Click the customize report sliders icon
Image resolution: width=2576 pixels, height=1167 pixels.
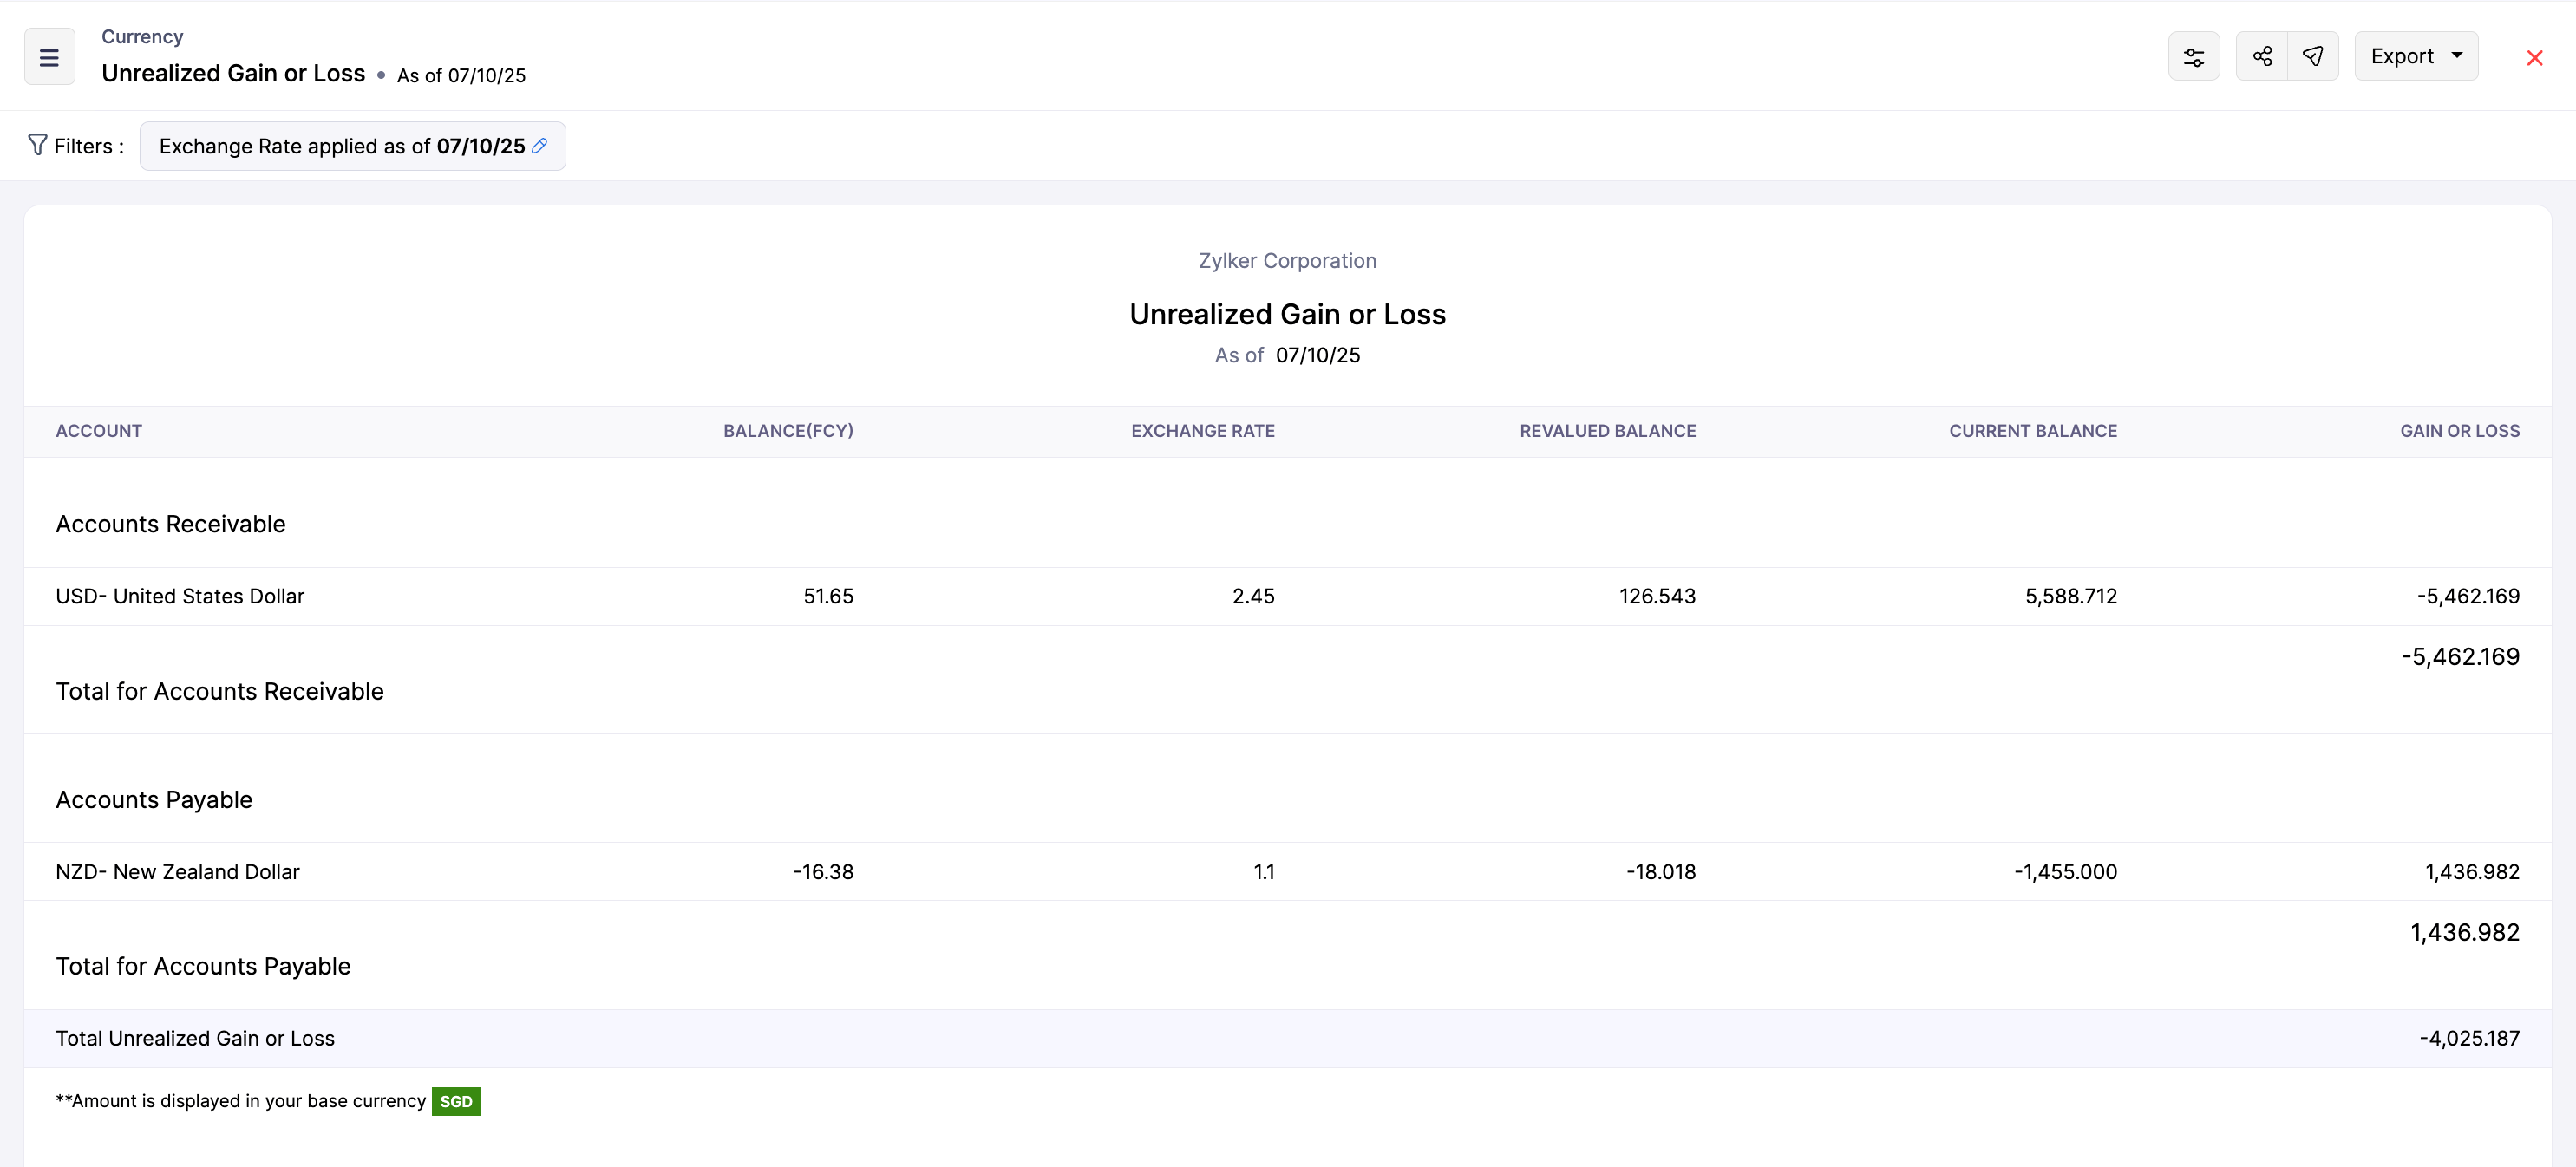[x=2193, y=57]
